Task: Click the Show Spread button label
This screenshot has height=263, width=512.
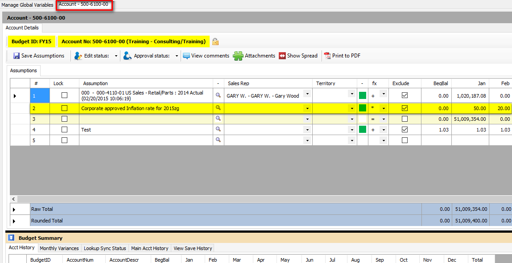Action: 302,56
